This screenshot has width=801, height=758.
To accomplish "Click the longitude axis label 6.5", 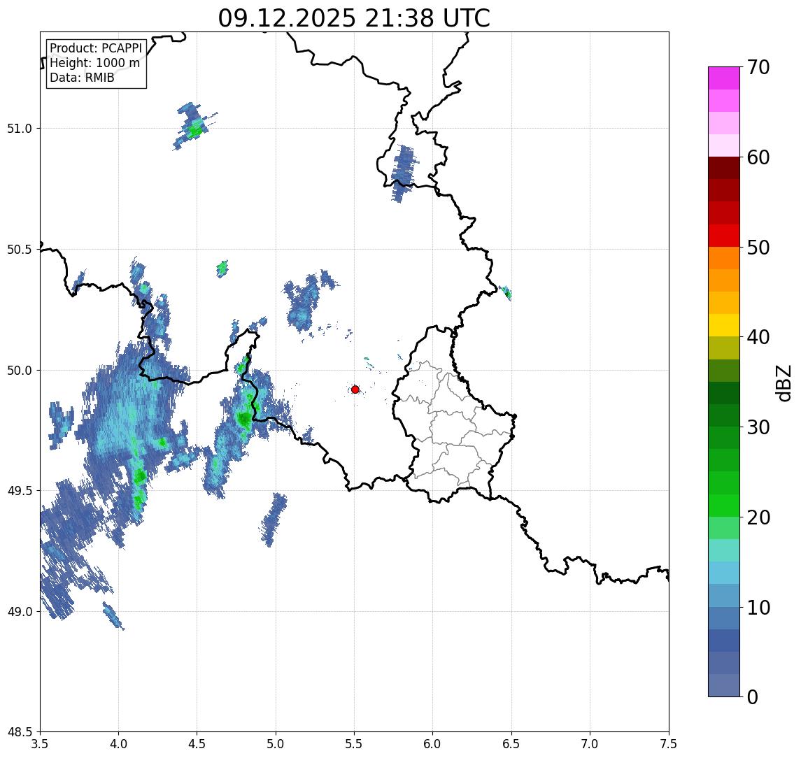I will coord(511,744).
